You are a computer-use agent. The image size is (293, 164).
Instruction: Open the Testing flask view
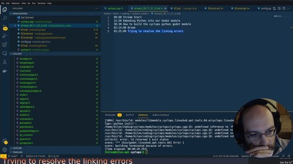(5, 62)
